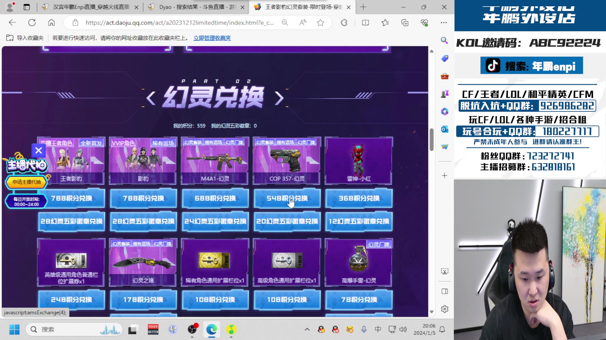The image size is (606, 340).
Task: Open favorites list icon
Action: pyautogui.click(x=385, y=22)
